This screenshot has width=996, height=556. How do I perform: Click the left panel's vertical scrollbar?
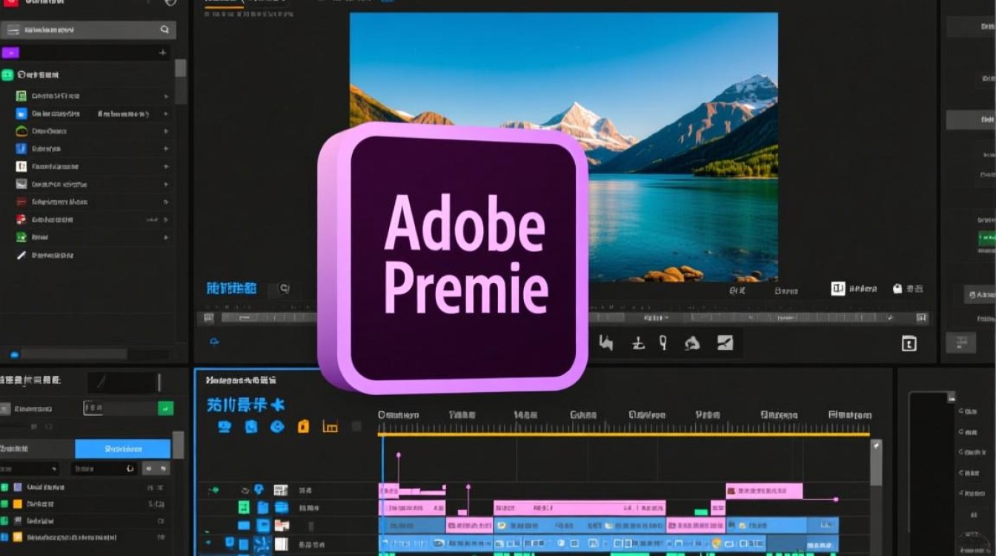pos(180,82)
